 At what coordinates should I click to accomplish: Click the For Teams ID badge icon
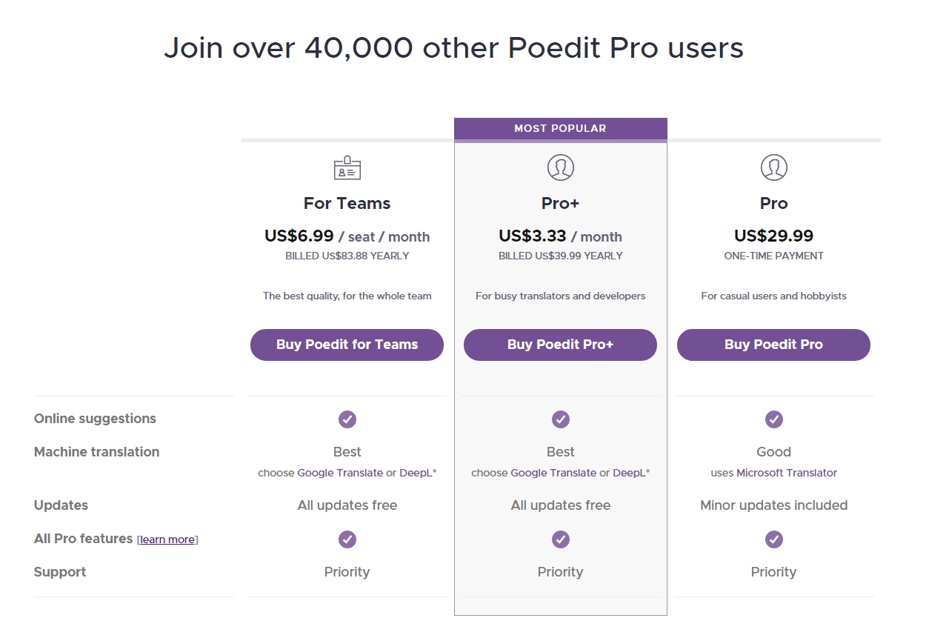pyautogui.click(x=347, y=168)
